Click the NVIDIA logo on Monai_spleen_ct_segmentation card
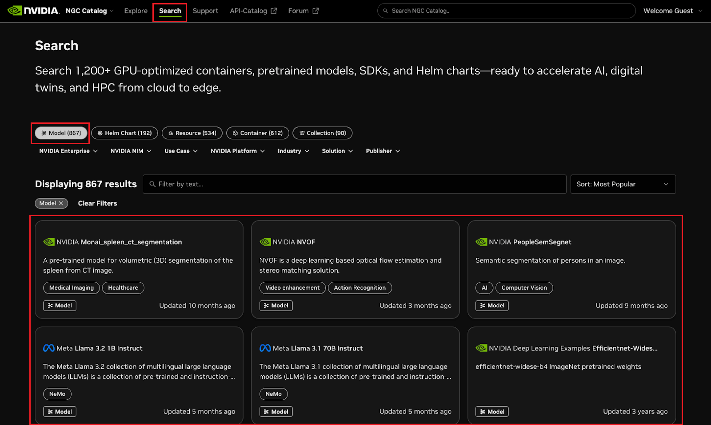Viewport: 711px width, 425px height. click(49, 242)
